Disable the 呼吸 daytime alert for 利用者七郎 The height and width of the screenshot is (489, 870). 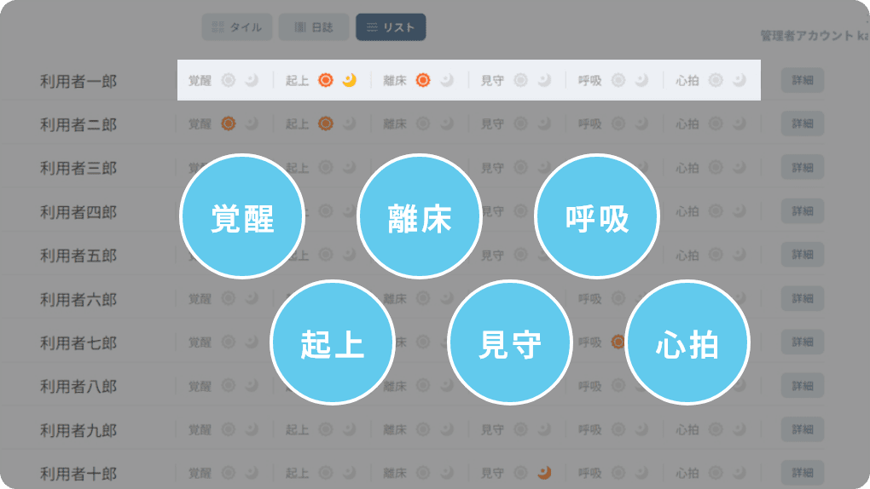pos(618,342)
